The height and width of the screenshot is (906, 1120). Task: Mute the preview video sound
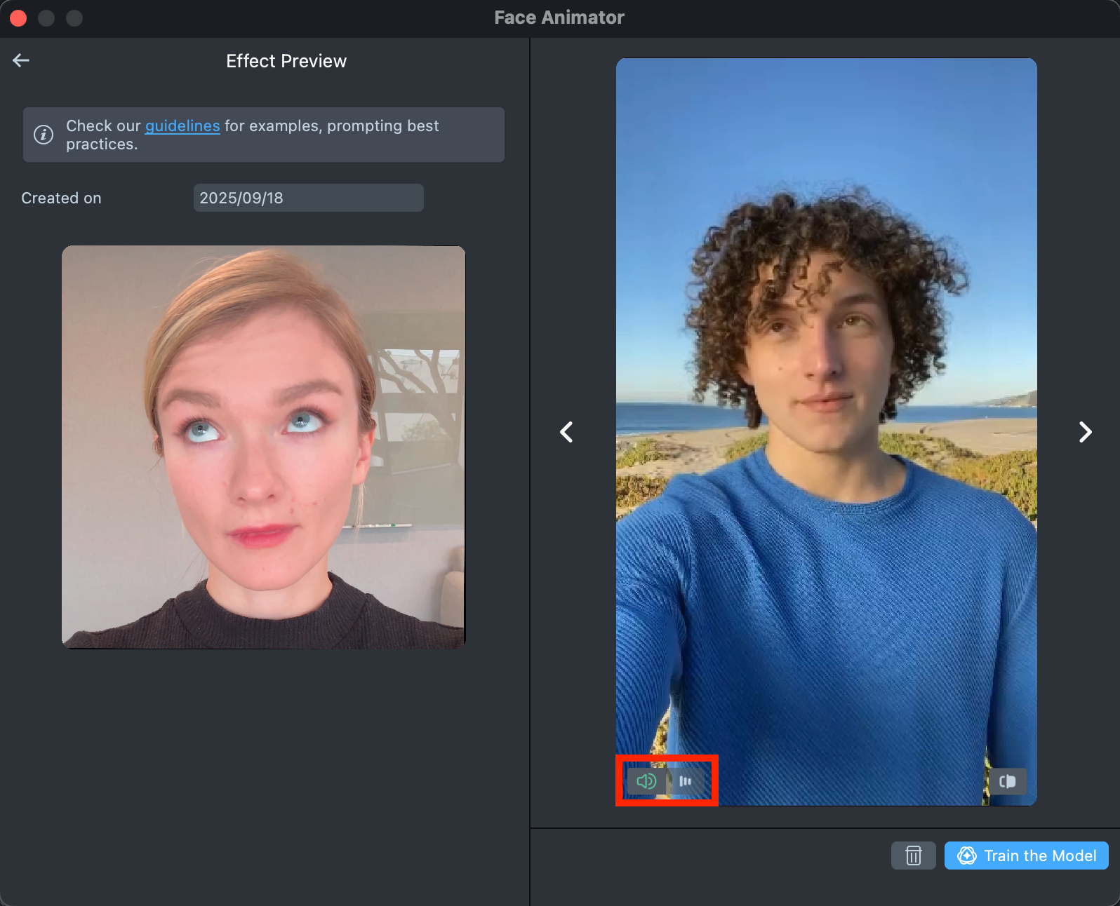click(x=646, y=781)
